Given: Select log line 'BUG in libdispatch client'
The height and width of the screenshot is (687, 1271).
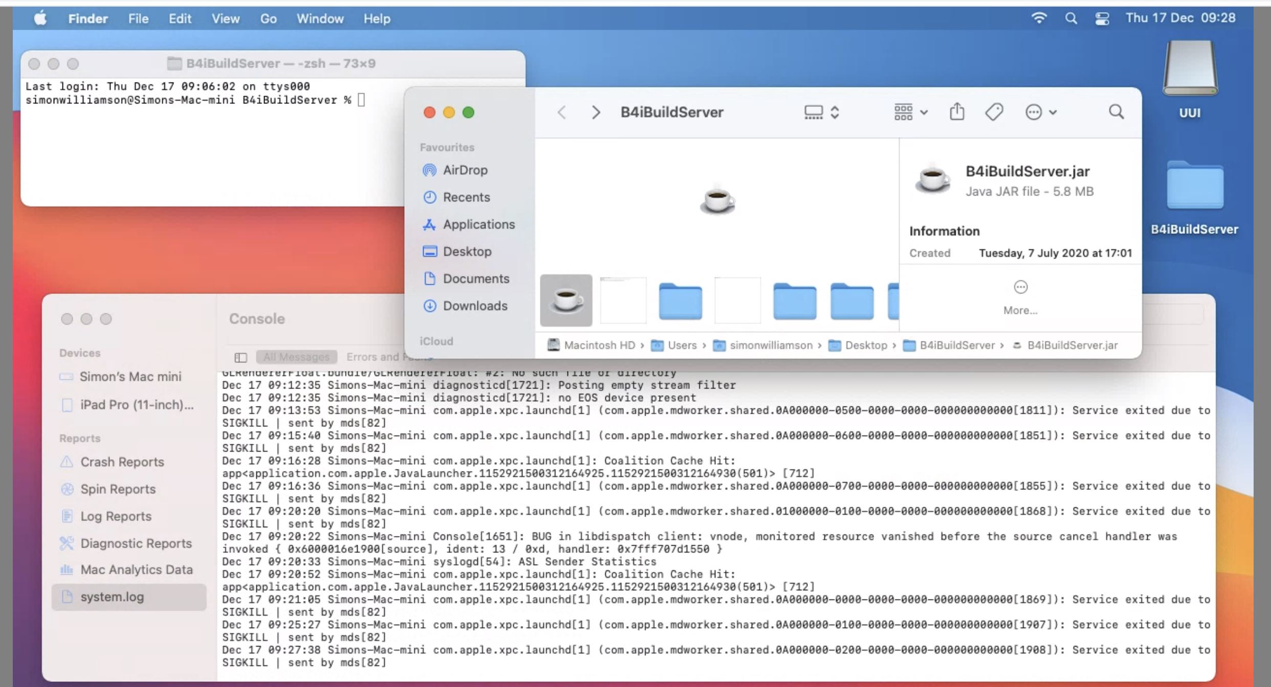Looking at the screenshot, I should coord(700,543).
